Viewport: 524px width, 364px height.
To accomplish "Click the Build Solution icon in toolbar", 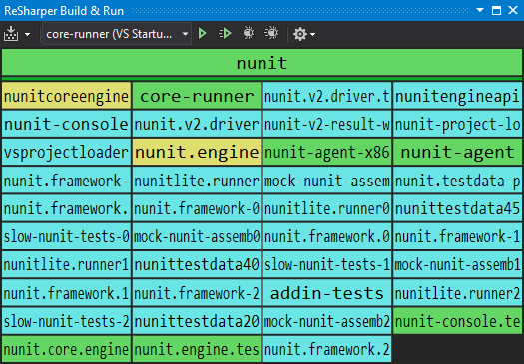I will tap(11, 34).
